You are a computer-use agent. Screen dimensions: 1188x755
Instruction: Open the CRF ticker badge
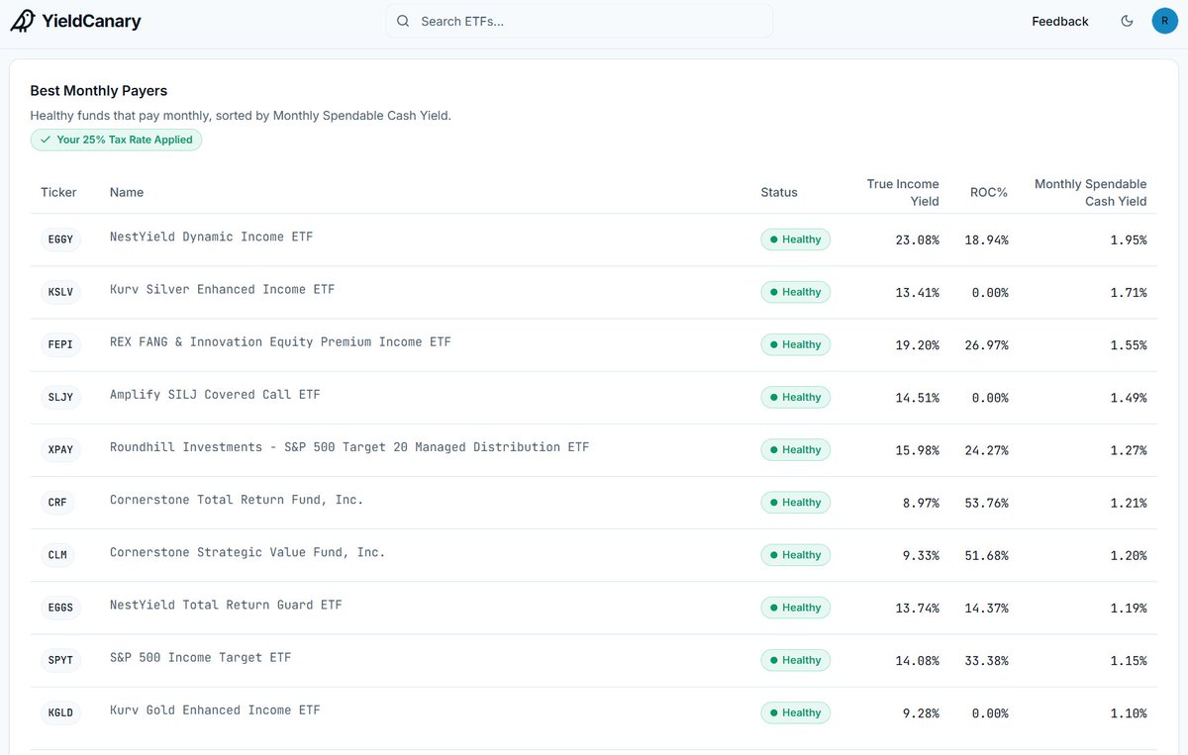(x=57, y=502)
